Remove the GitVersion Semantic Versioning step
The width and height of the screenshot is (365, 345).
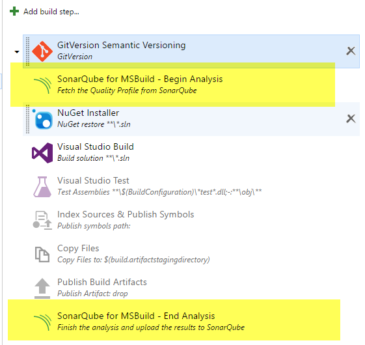click(x=351, y=51)
